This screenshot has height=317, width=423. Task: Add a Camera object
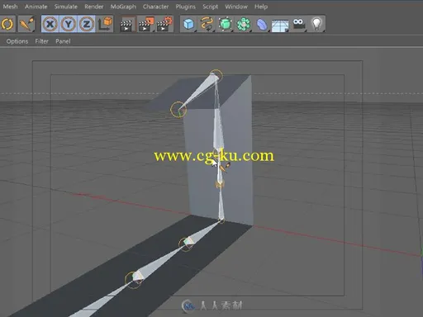pos(299,24)
